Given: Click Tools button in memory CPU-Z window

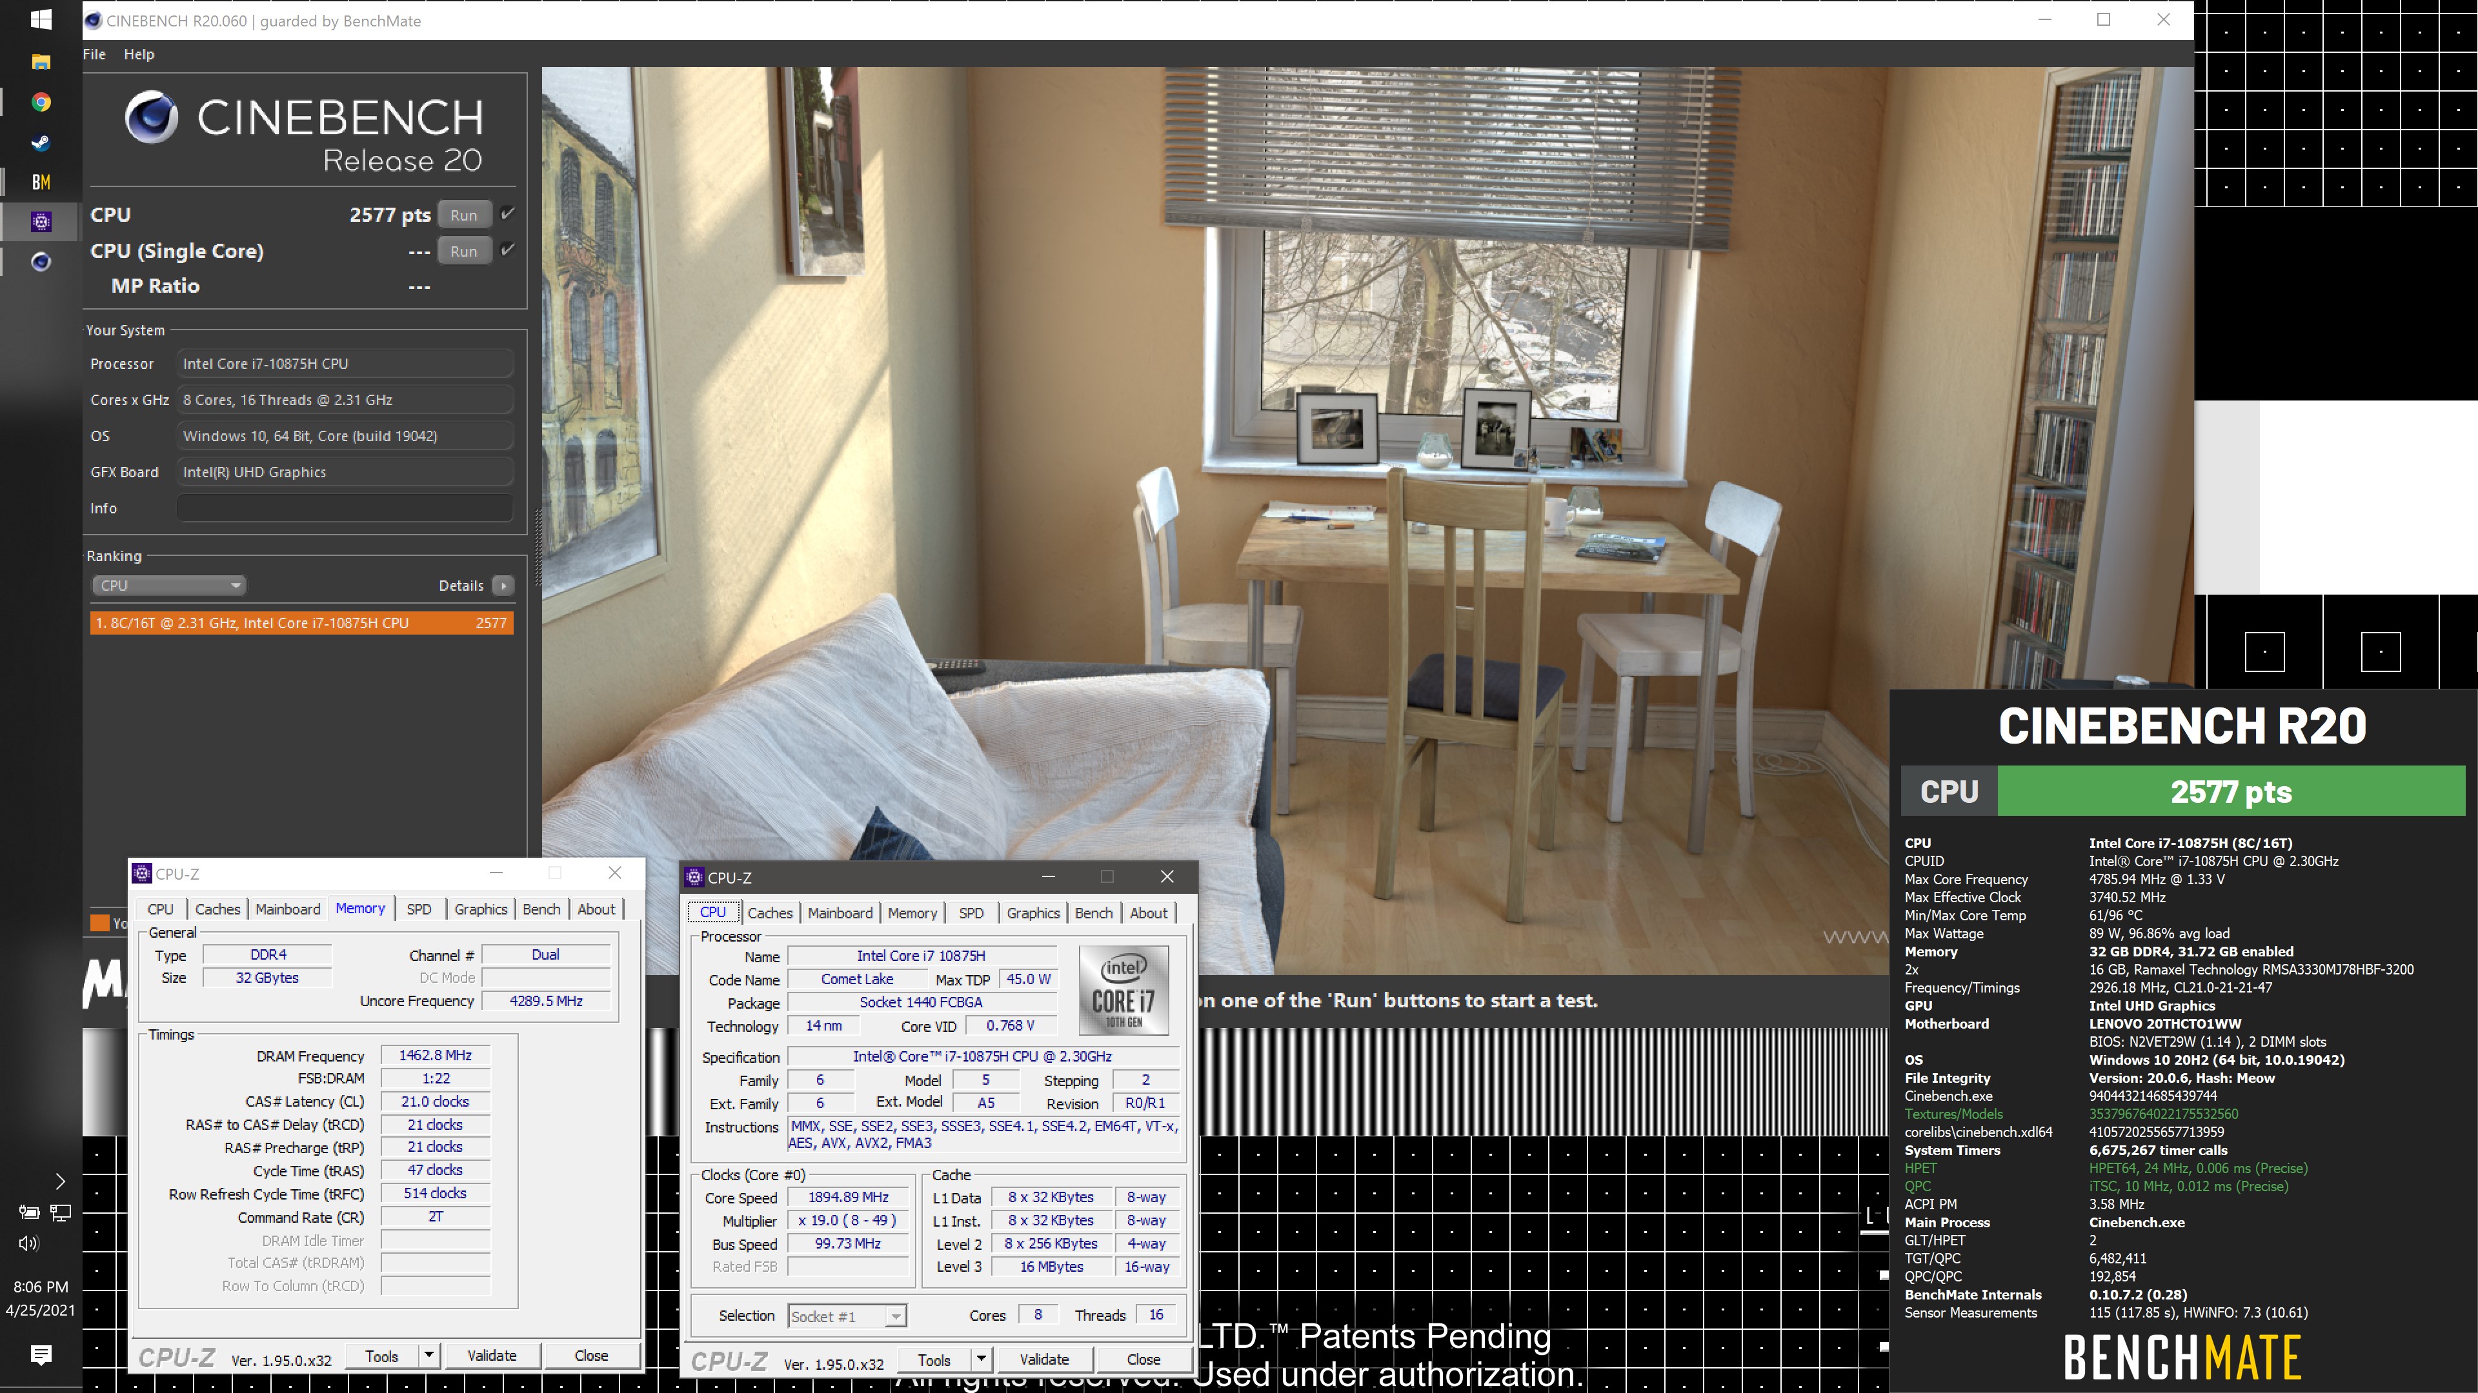Looking at the screenshot, I should point(382,1356).
